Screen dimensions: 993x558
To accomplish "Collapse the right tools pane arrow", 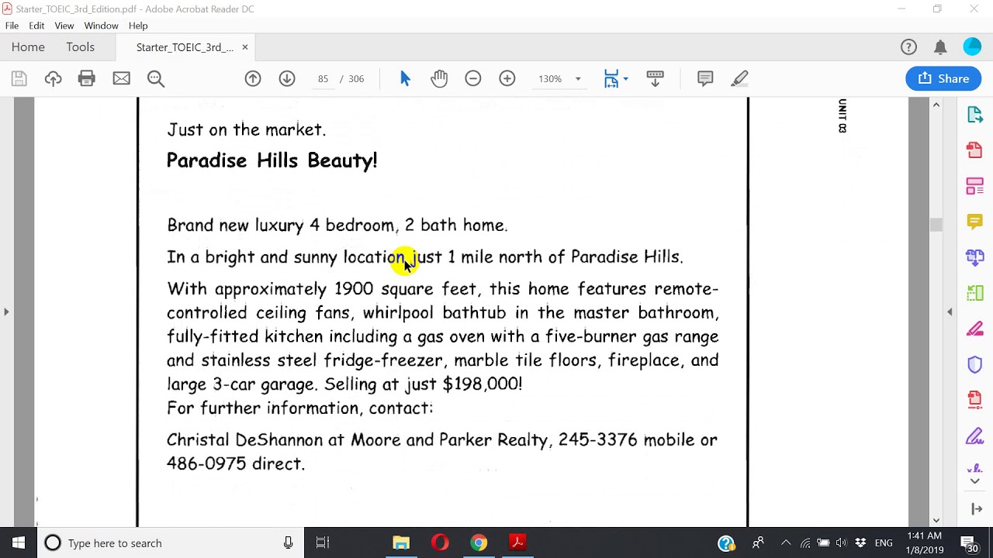I will tap(950, 312).
